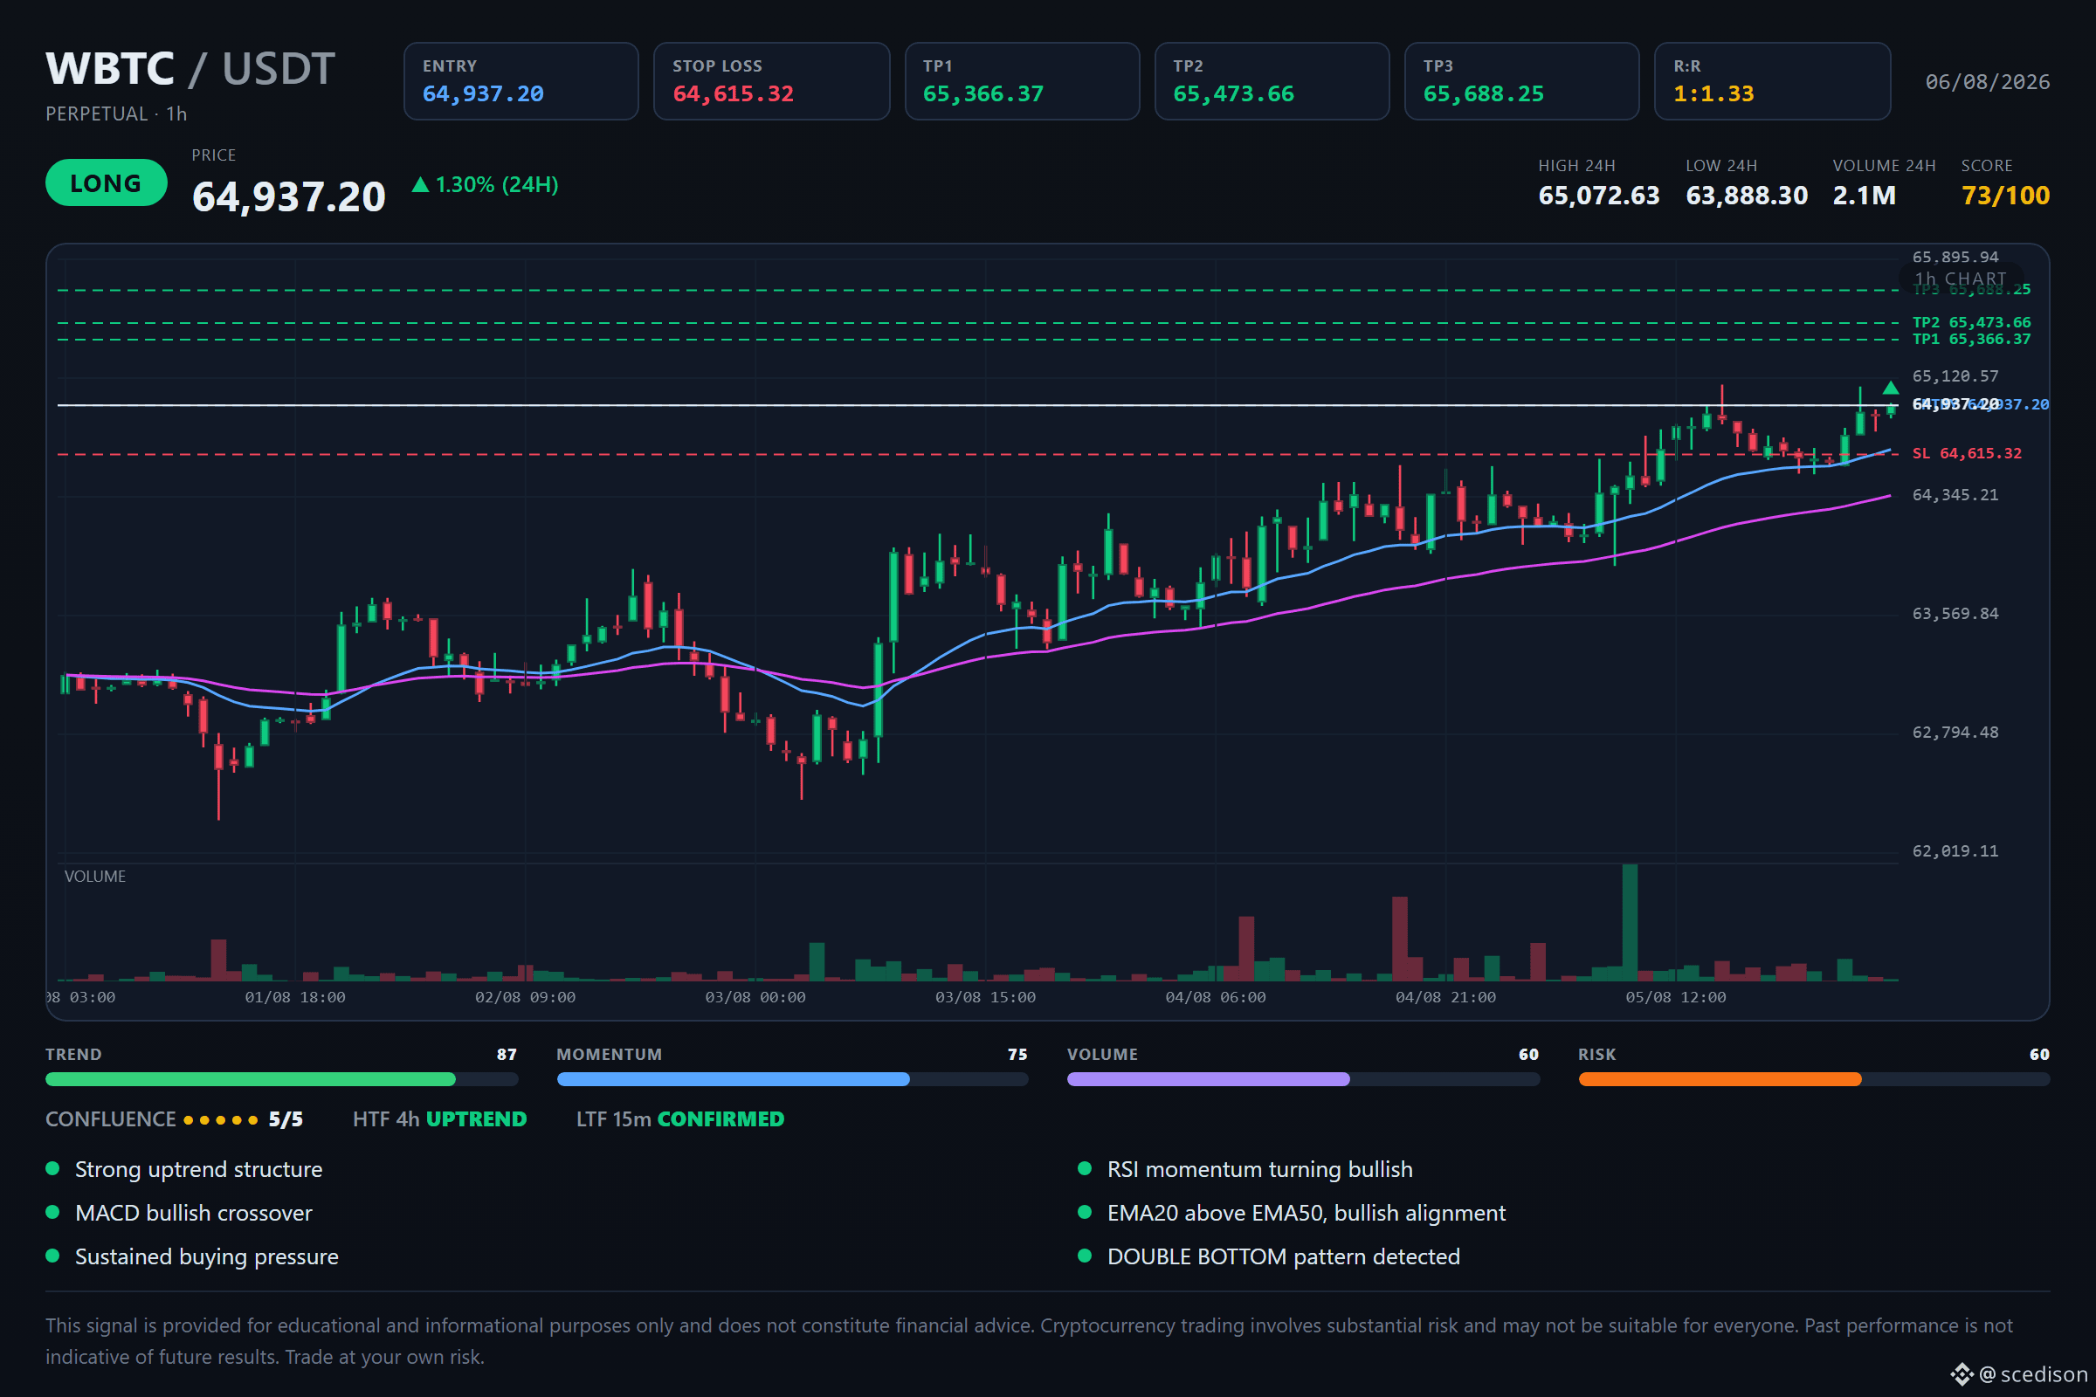Select the TP1 card at the top

1022,81
